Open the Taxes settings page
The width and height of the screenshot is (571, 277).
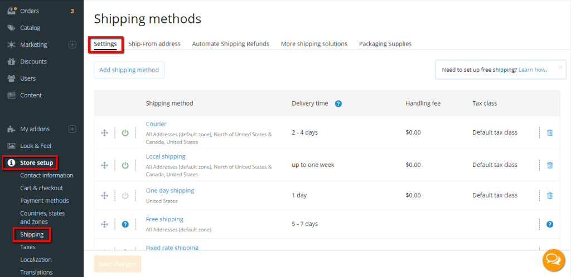28,247
